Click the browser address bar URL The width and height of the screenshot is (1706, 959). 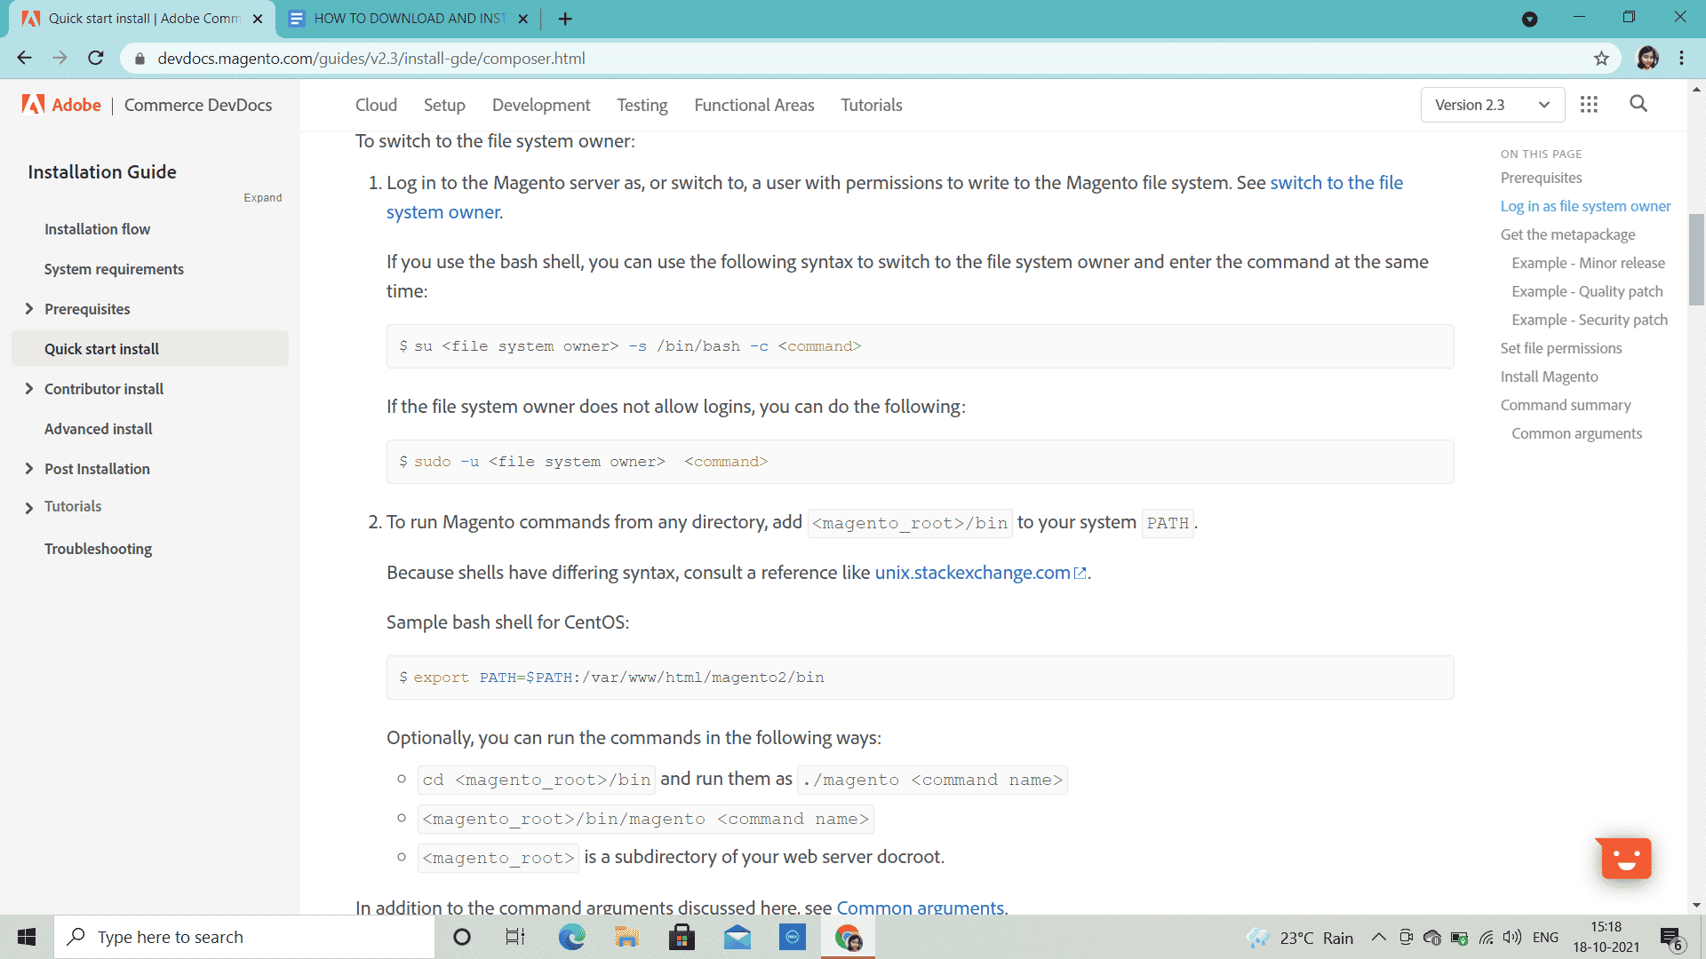tap(371, 59)
